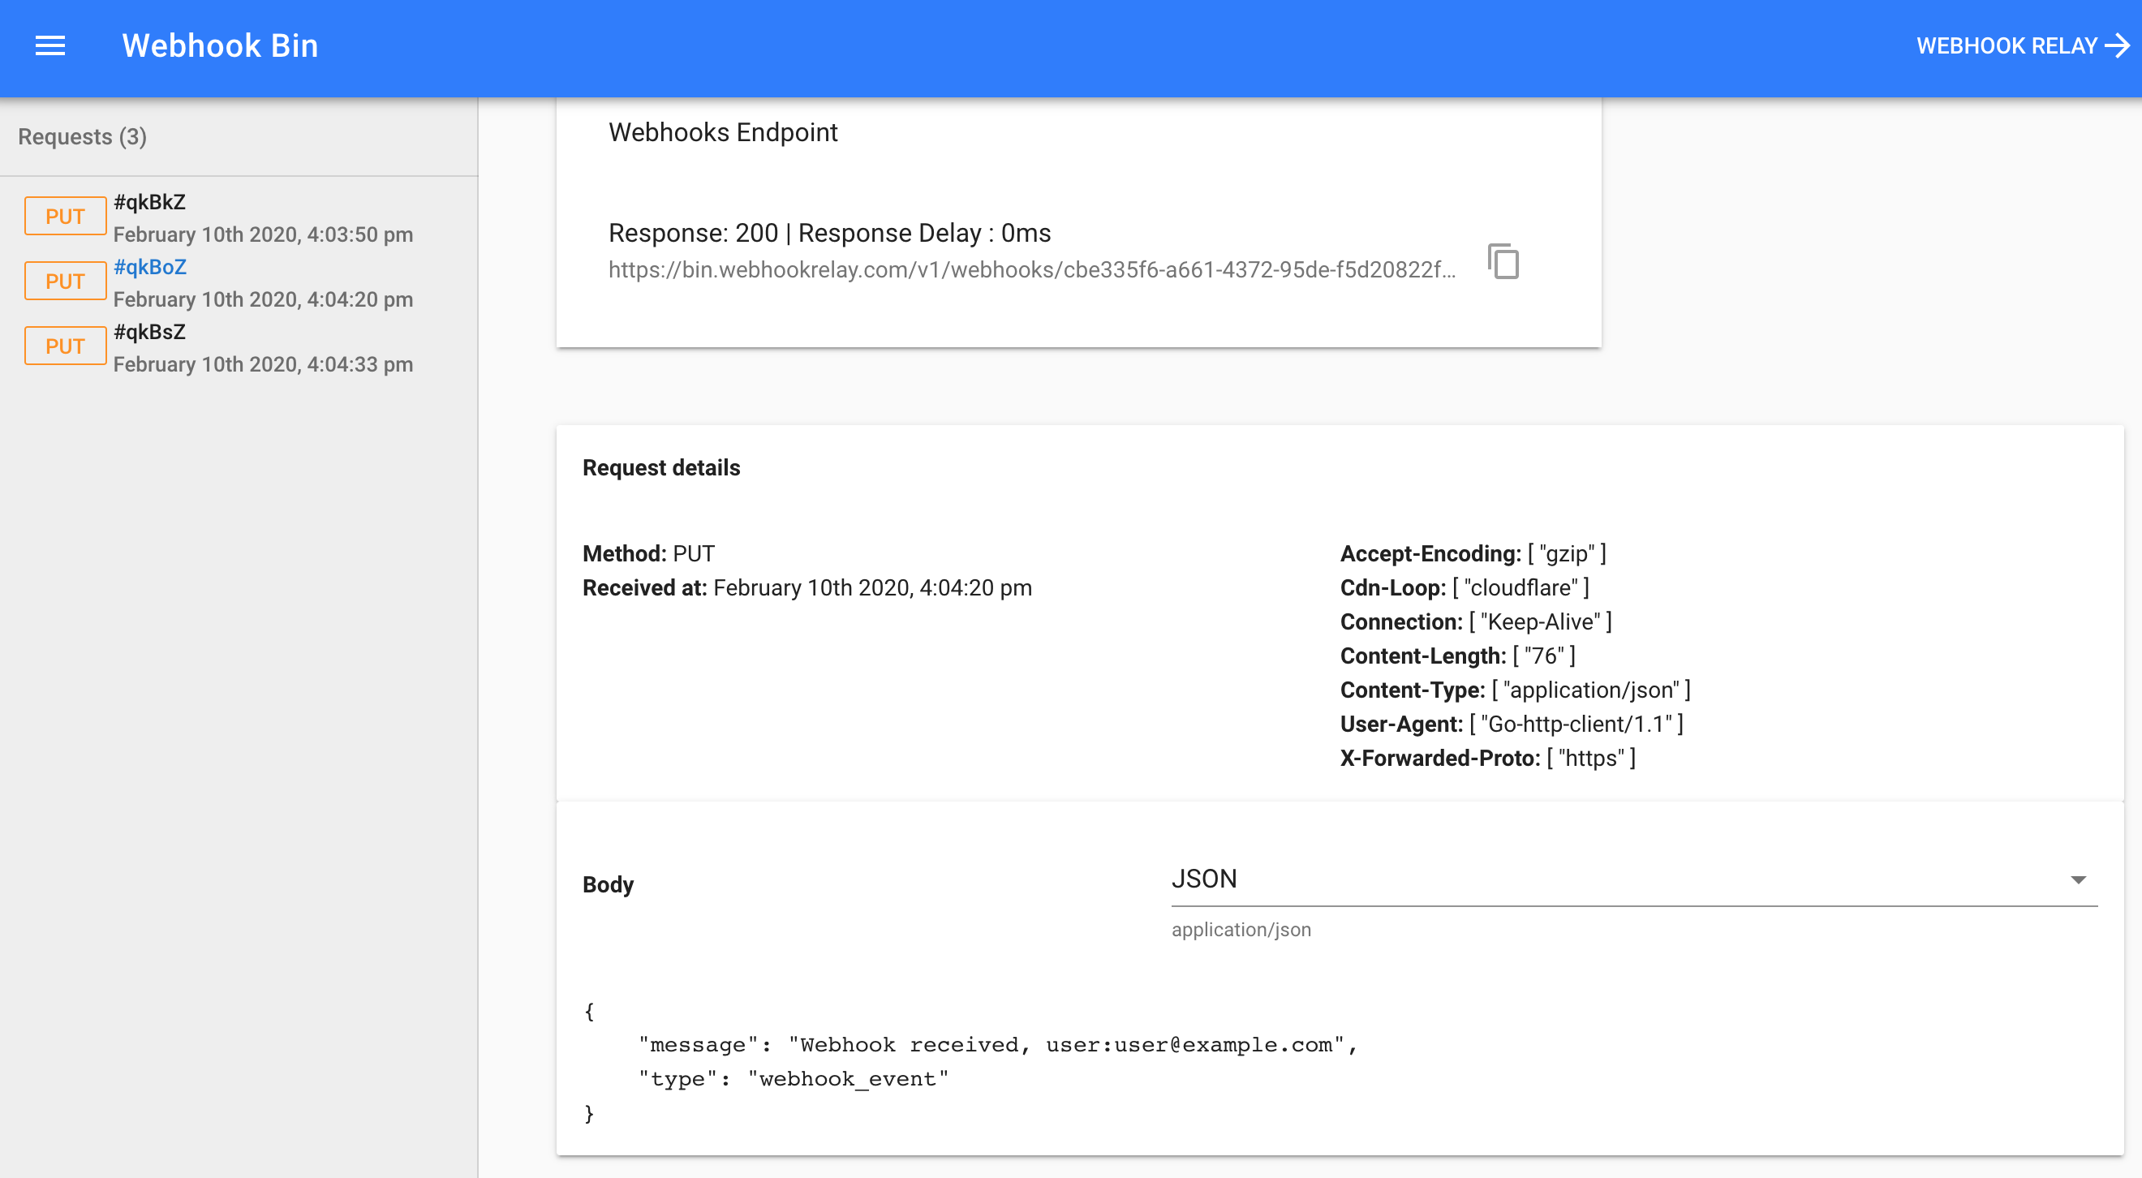
Task: Click the Webhook Bin app title
Action: (220, 45)
